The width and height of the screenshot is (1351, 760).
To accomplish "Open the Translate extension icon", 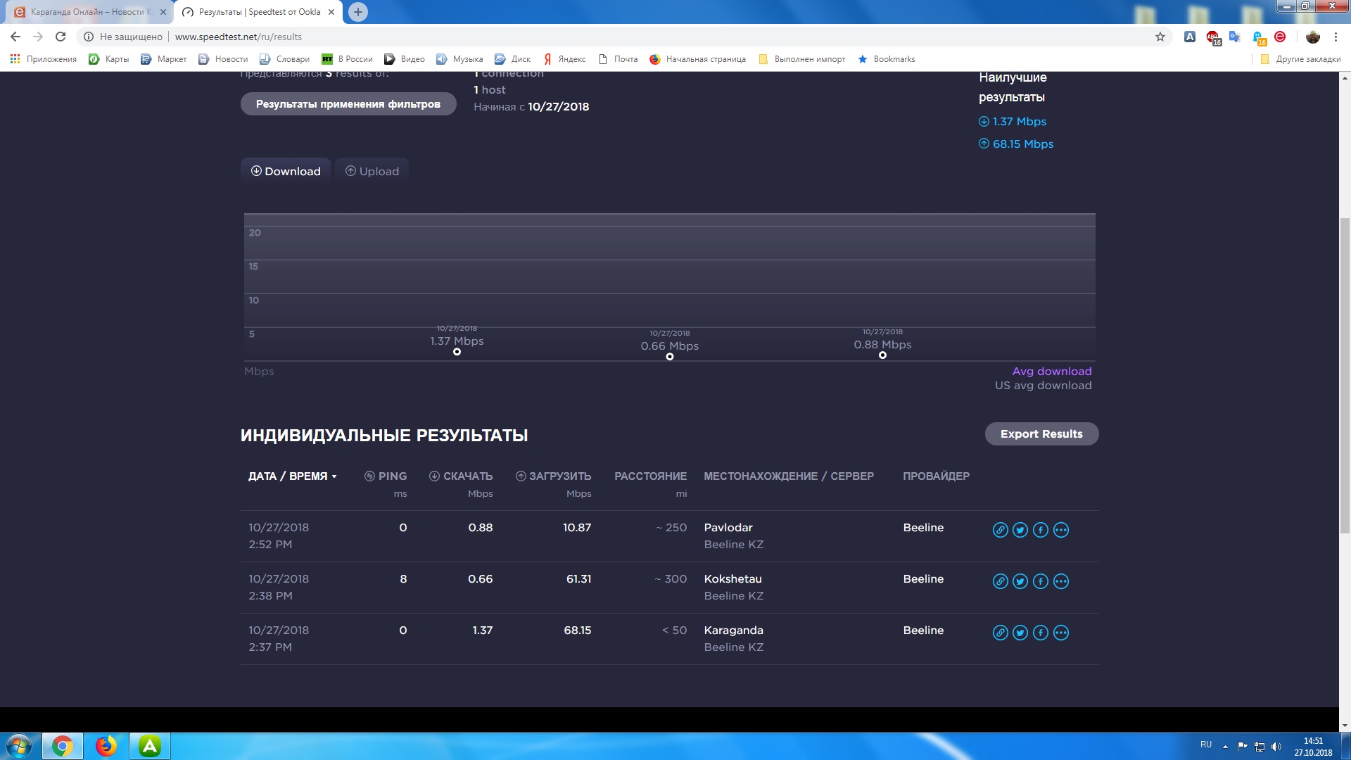I will point(1235,37).
